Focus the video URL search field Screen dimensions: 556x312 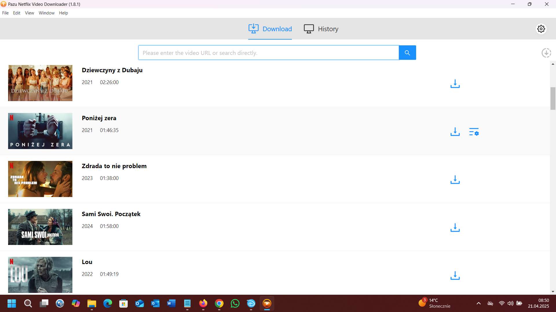268,53
